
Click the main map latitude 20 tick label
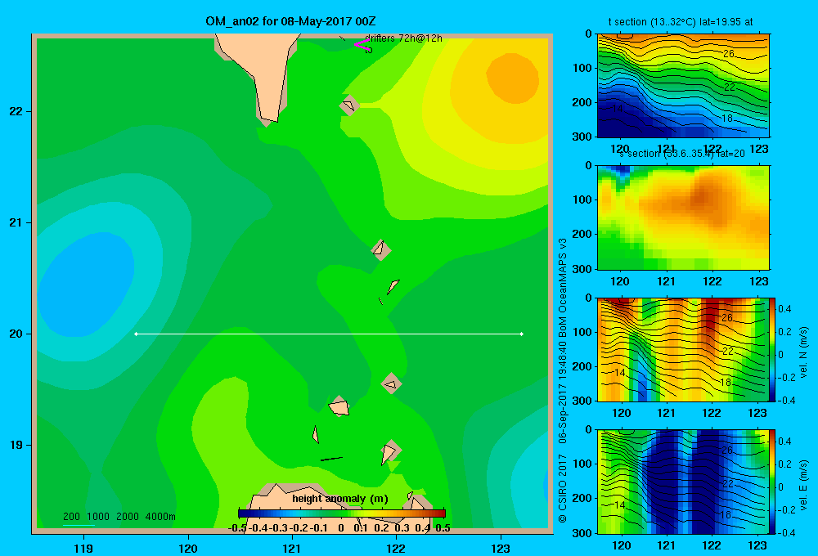[16, 334]
